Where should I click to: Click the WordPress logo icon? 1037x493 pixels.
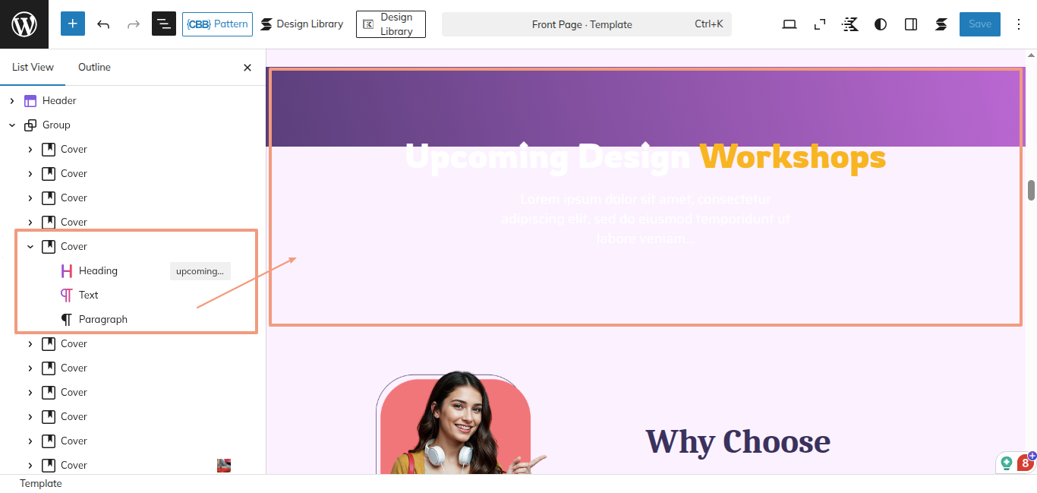(24, 24)
